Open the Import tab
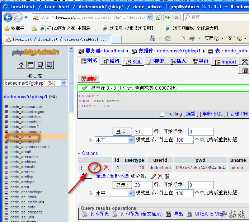 coord(225,62)
